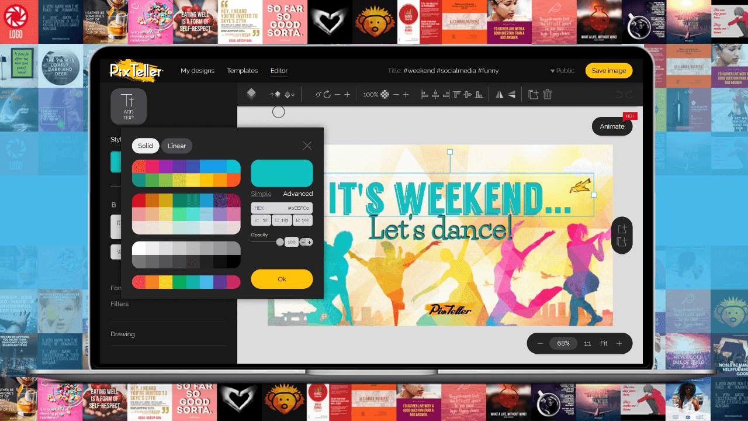Increase rotation with the plus button
748x421 pixels.
coord(347,94)
